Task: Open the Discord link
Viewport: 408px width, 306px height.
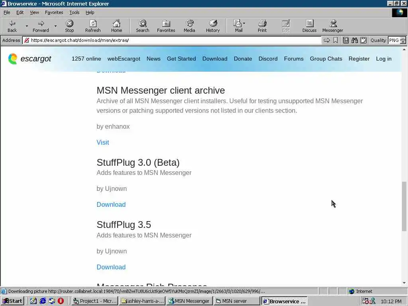Action: pyautogui.click(x=268, y=59)
